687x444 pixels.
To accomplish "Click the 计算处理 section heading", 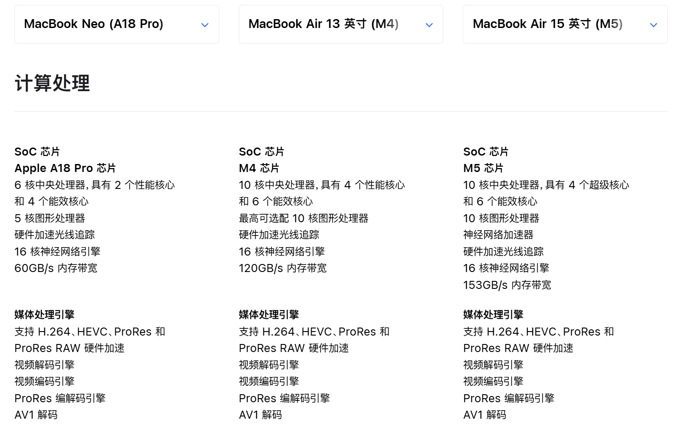I will (52, 84).
